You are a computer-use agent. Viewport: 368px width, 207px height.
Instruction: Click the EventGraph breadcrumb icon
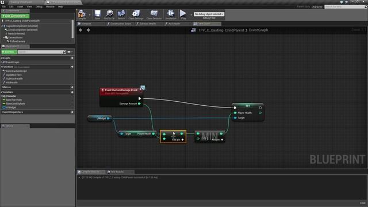(x=193, y=30)
